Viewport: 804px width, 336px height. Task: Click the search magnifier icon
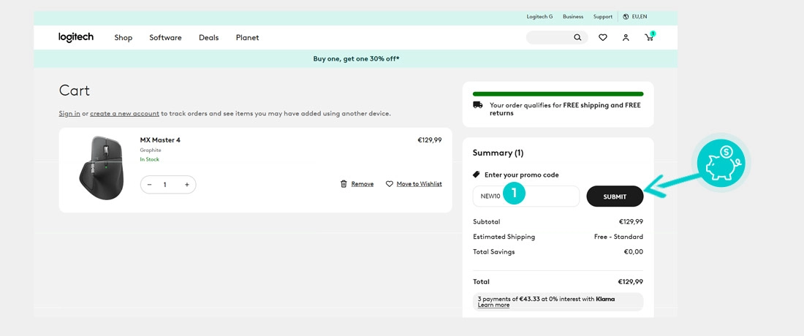(x=577, y=37)
